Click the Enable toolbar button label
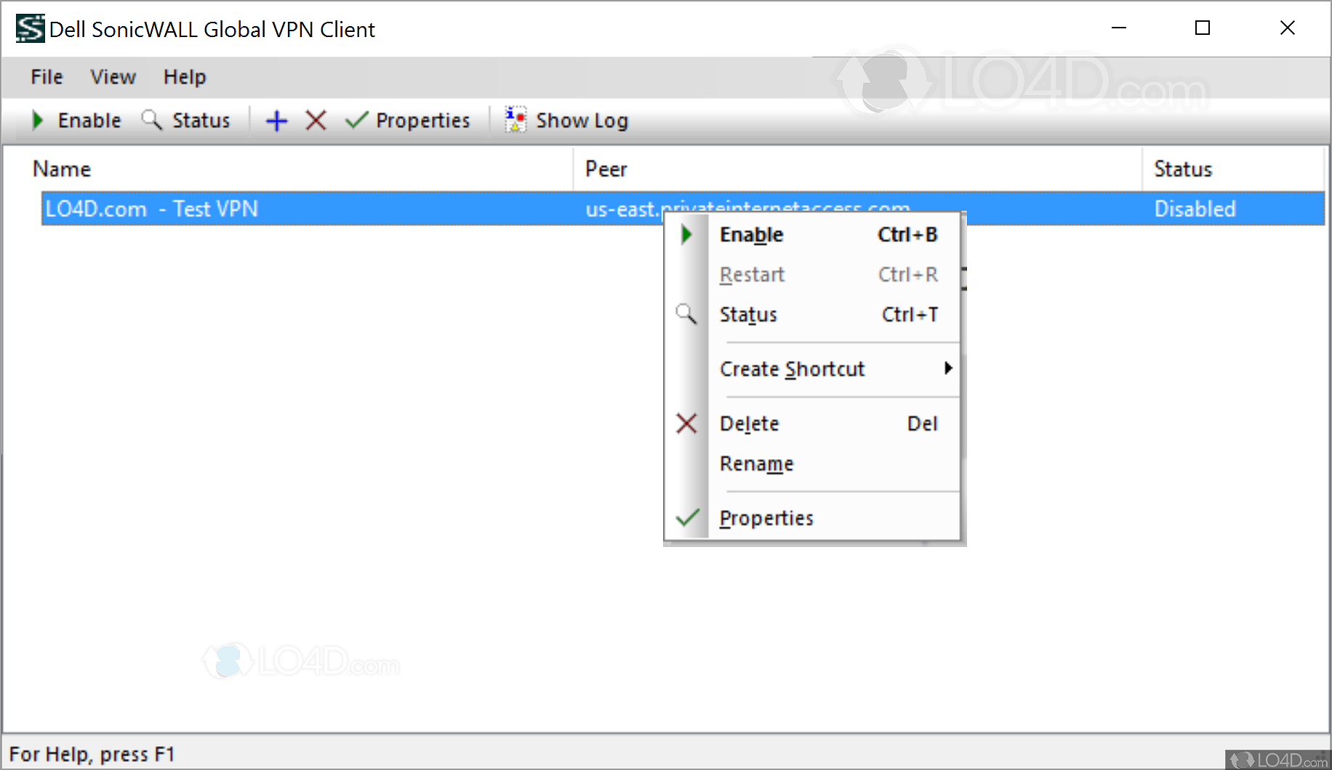The image size is (1332, 770). (89, 121)
